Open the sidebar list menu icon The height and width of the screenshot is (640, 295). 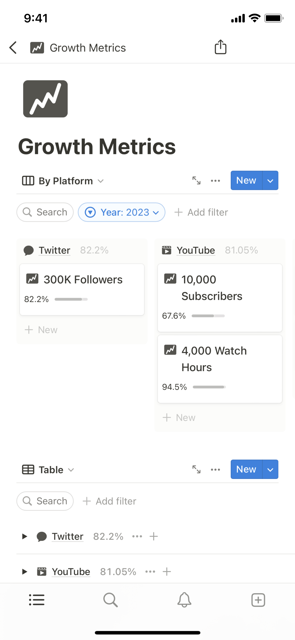[37, 600]
